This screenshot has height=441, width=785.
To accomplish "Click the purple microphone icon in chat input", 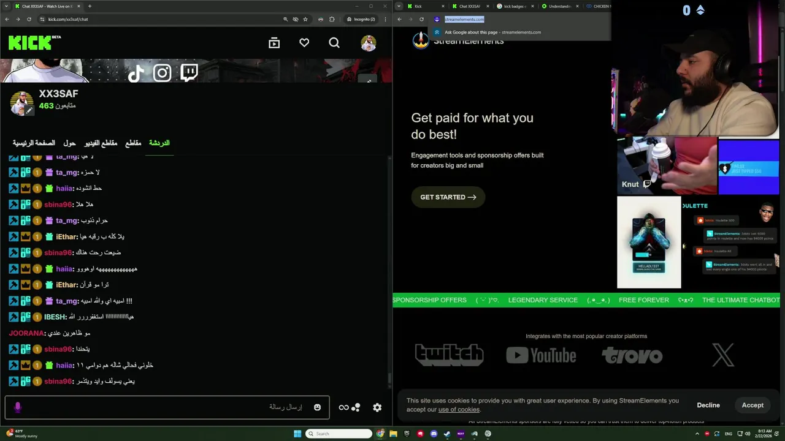I will click(x=18, y=407).
